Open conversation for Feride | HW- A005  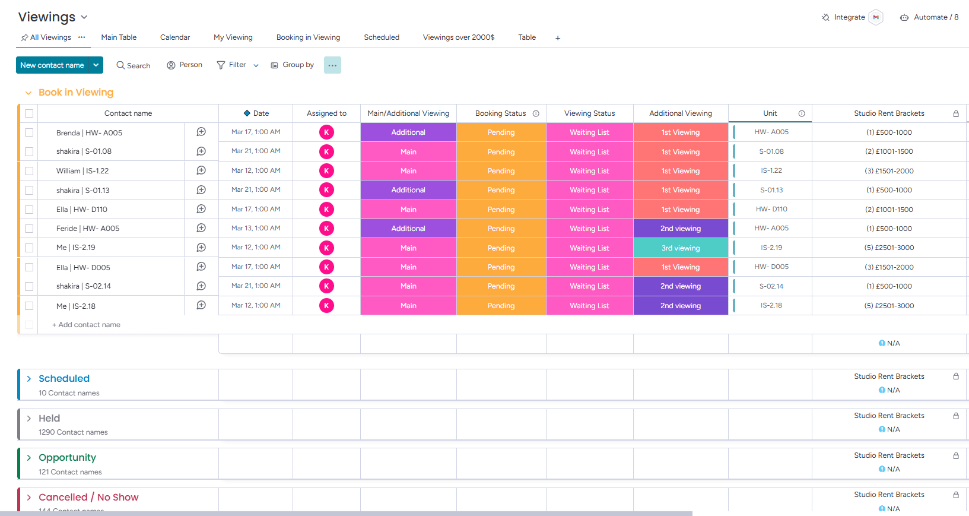coord(201,228)
